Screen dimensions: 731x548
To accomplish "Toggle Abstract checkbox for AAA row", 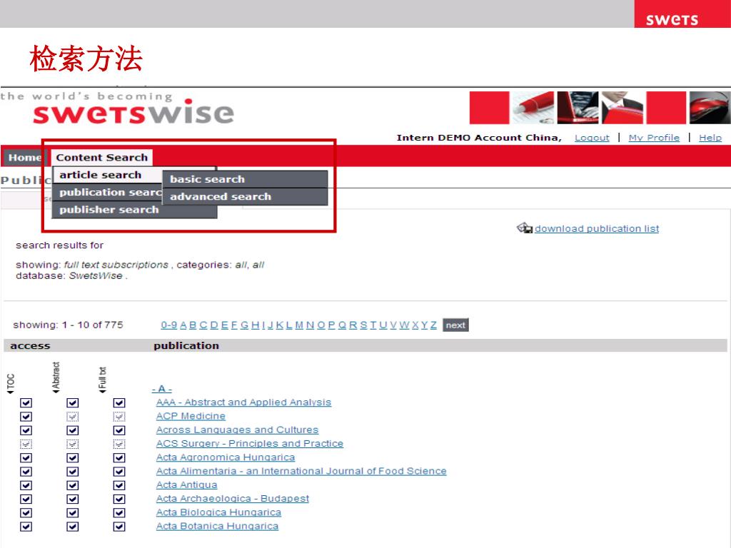I will [72, 402].
